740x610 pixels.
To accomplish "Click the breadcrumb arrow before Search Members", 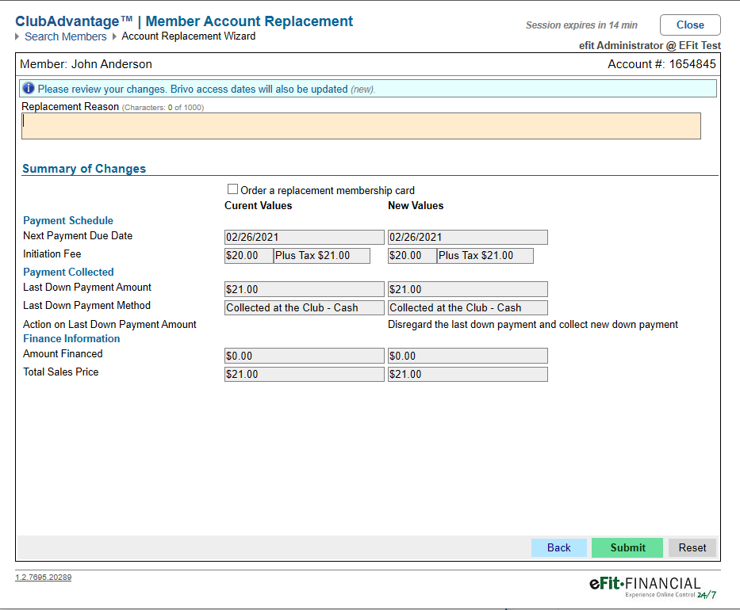I will (17, 36).
